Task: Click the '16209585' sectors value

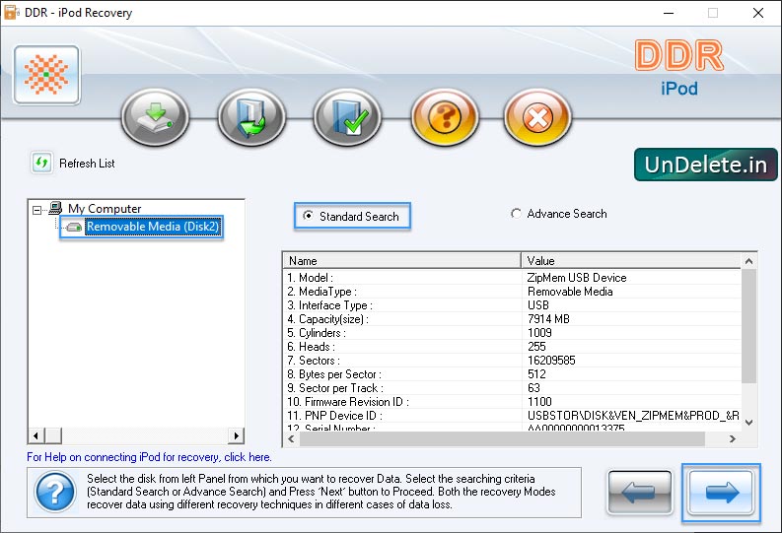Action: click(x=551, y=361)
